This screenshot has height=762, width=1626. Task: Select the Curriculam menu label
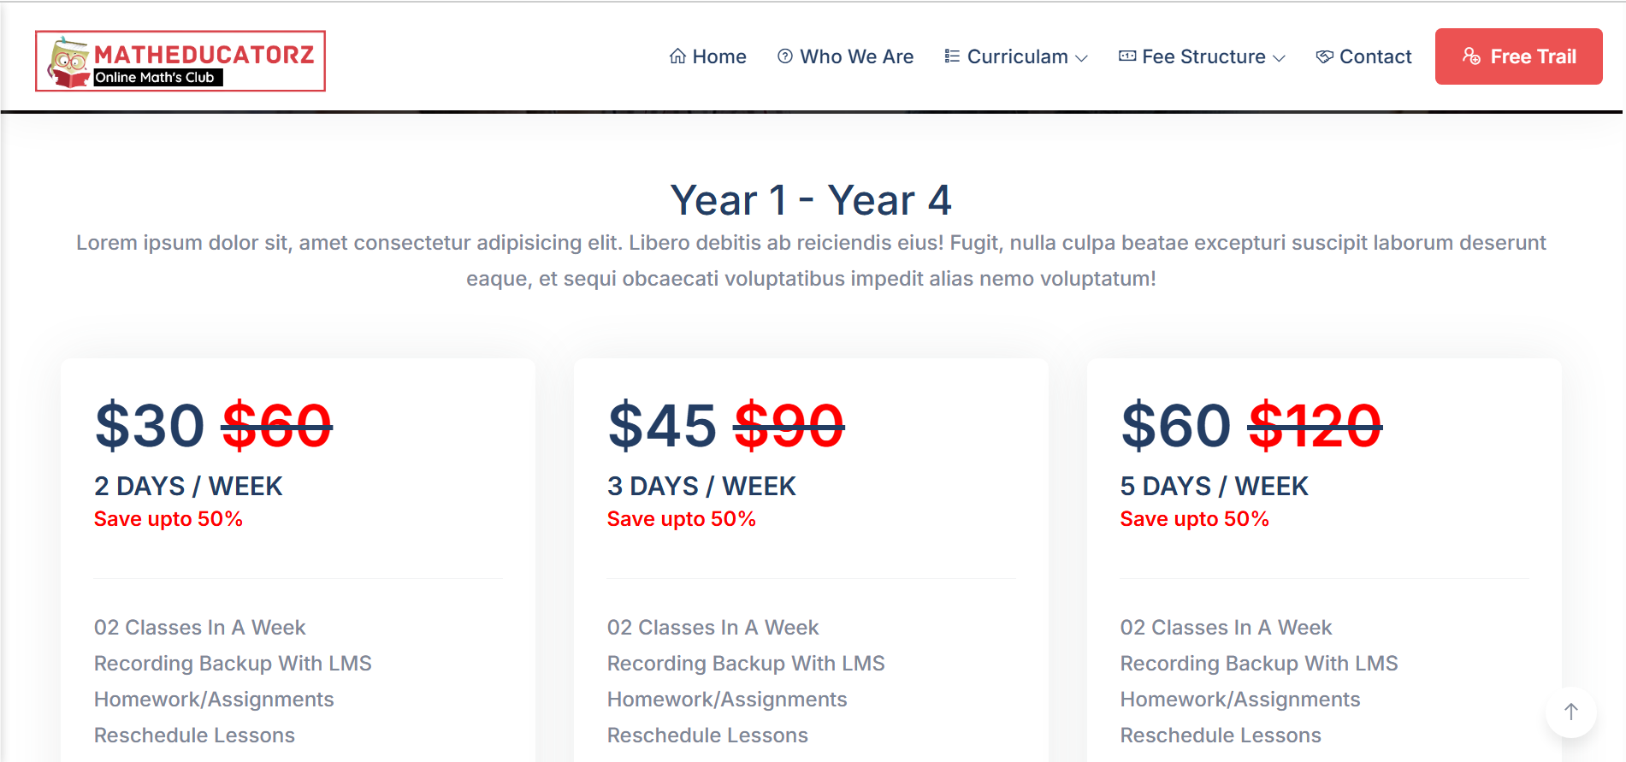coord(1017,56)
